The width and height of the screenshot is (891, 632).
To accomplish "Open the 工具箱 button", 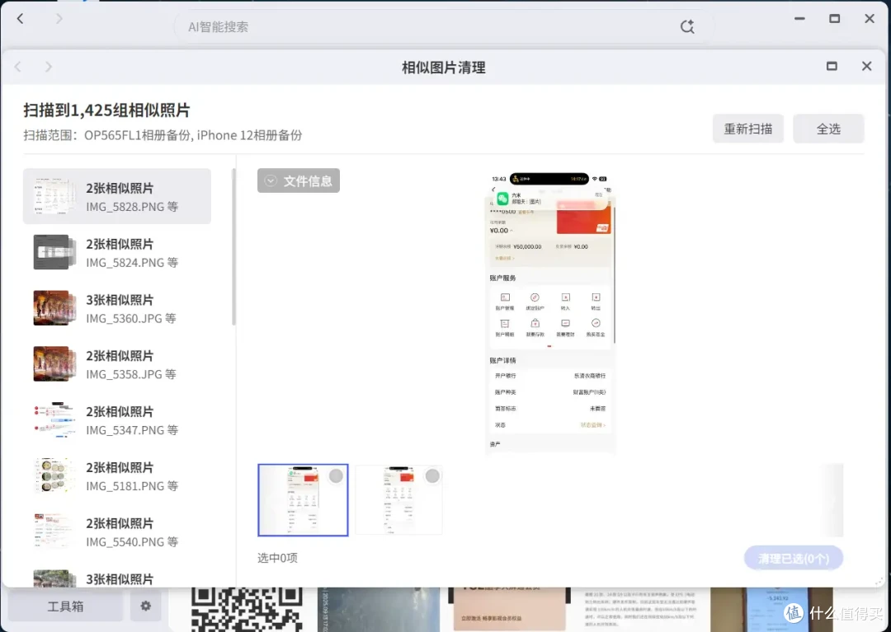I will [65, 606].
